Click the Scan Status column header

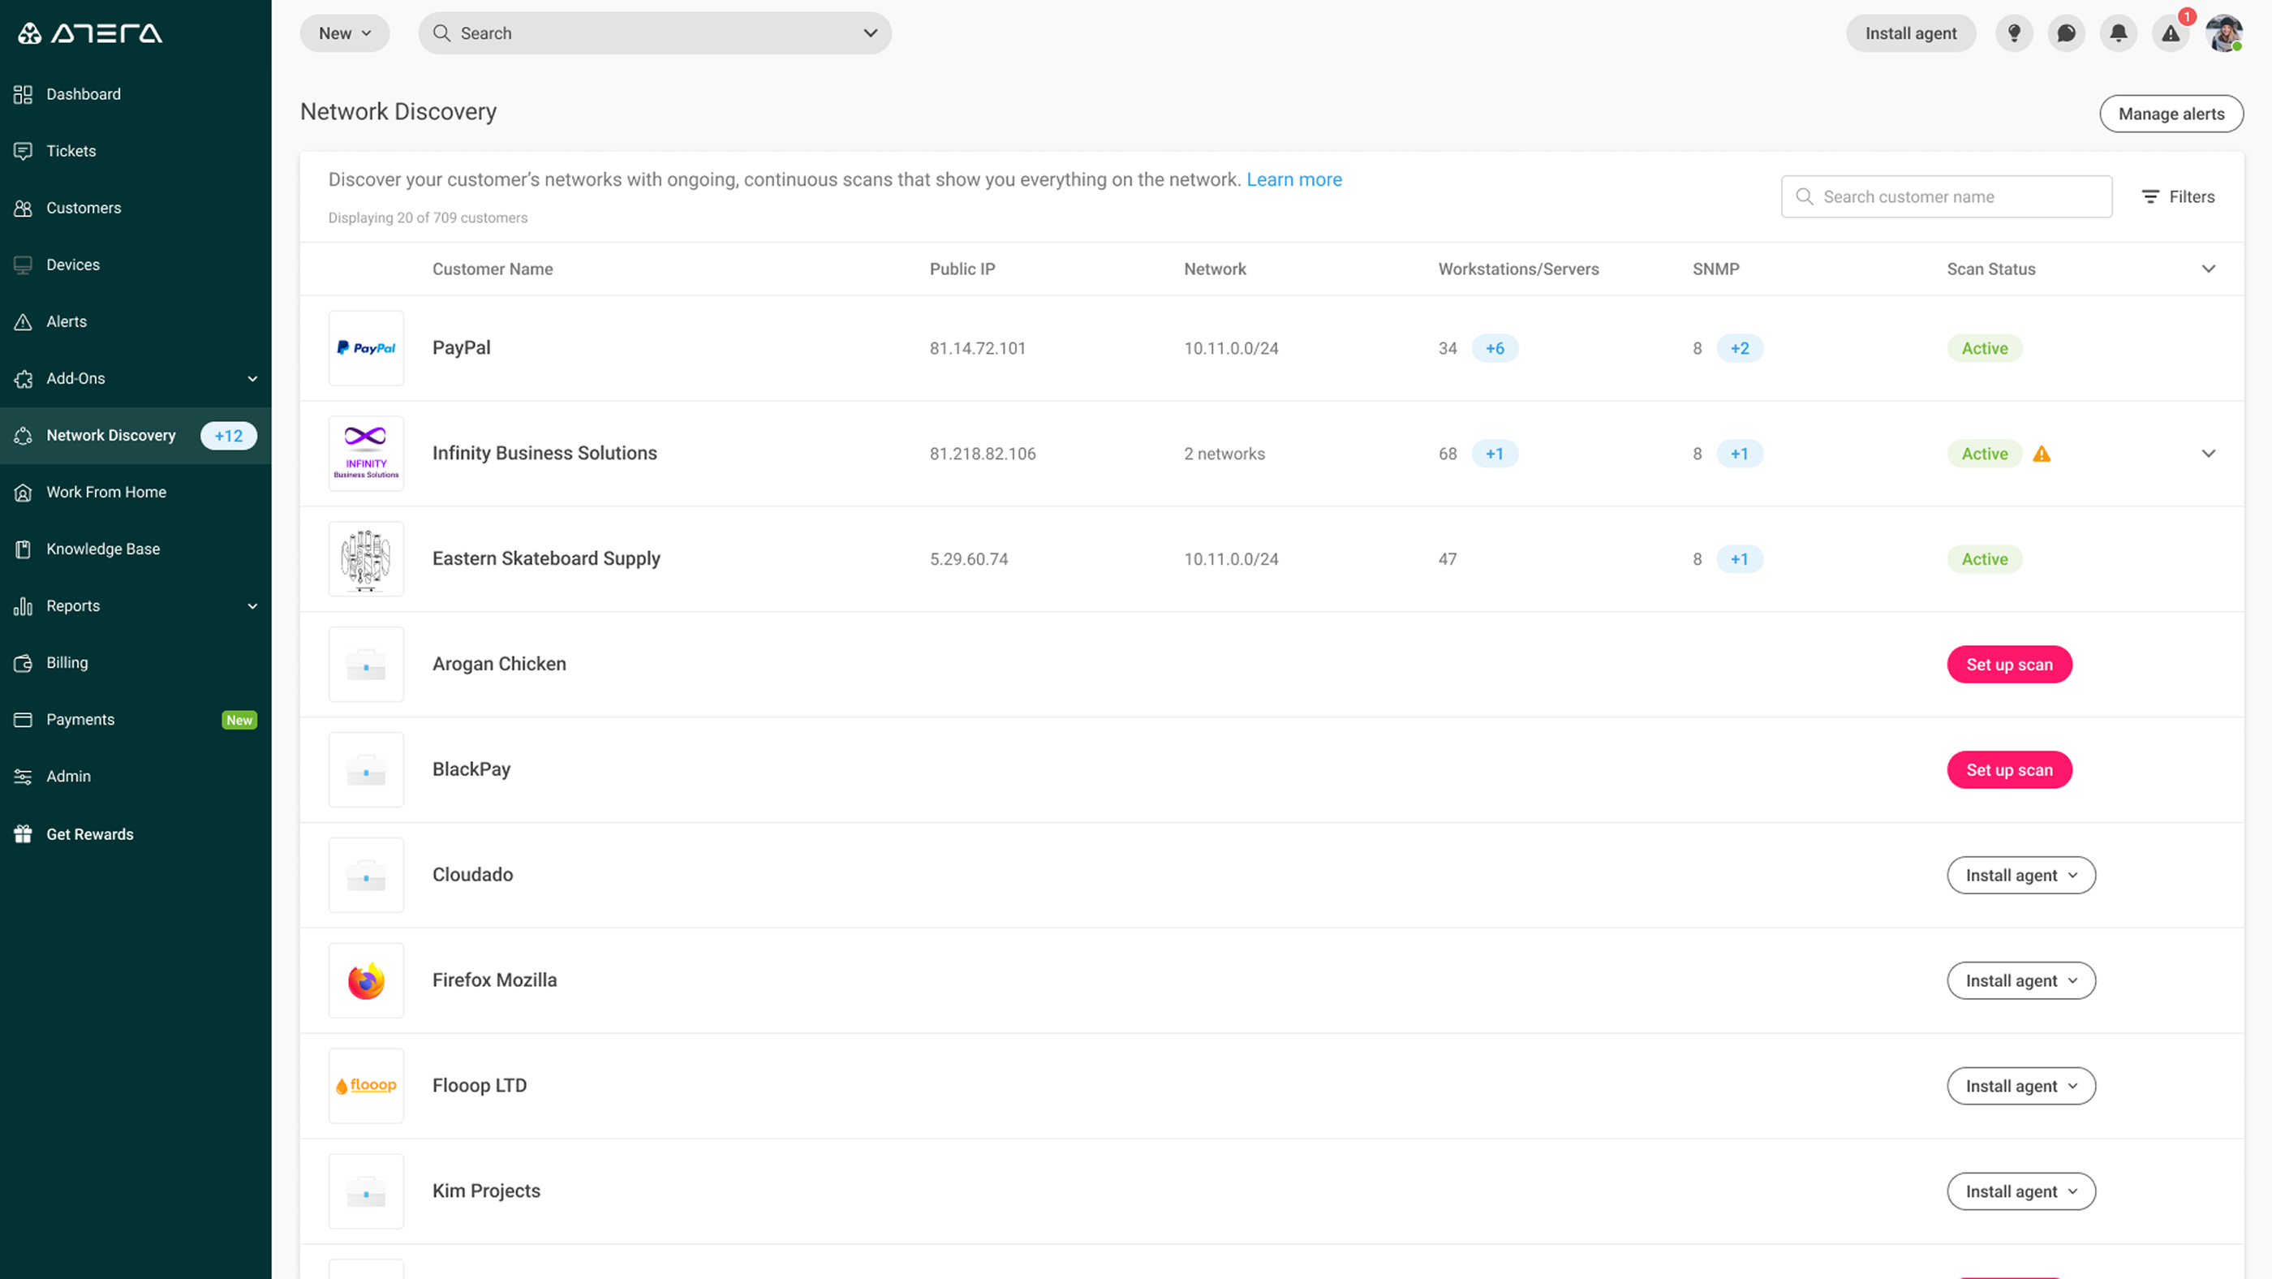pos(1990,269)
